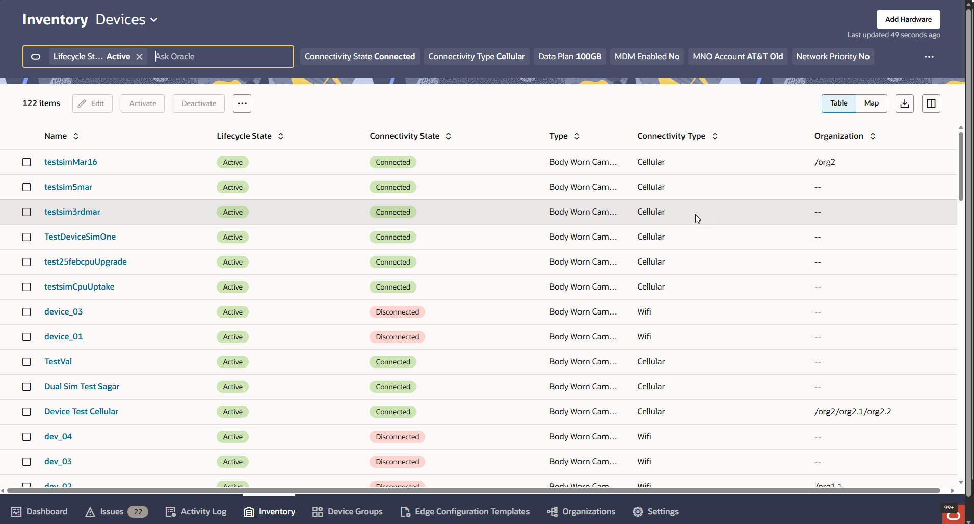Apply MDM Enabled No filter suggestion
Screen dimensions: 974x524
click(647, 57)
